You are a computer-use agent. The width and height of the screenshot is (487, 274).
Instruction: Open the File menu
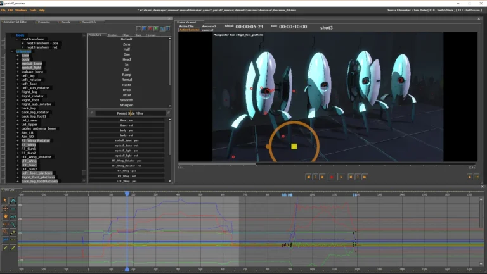[x=3, y=10]
